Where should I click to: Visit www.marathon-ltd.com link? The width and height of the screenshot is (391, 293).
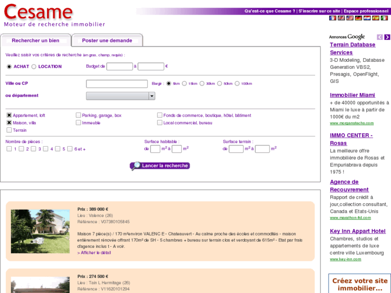(350, 218)
